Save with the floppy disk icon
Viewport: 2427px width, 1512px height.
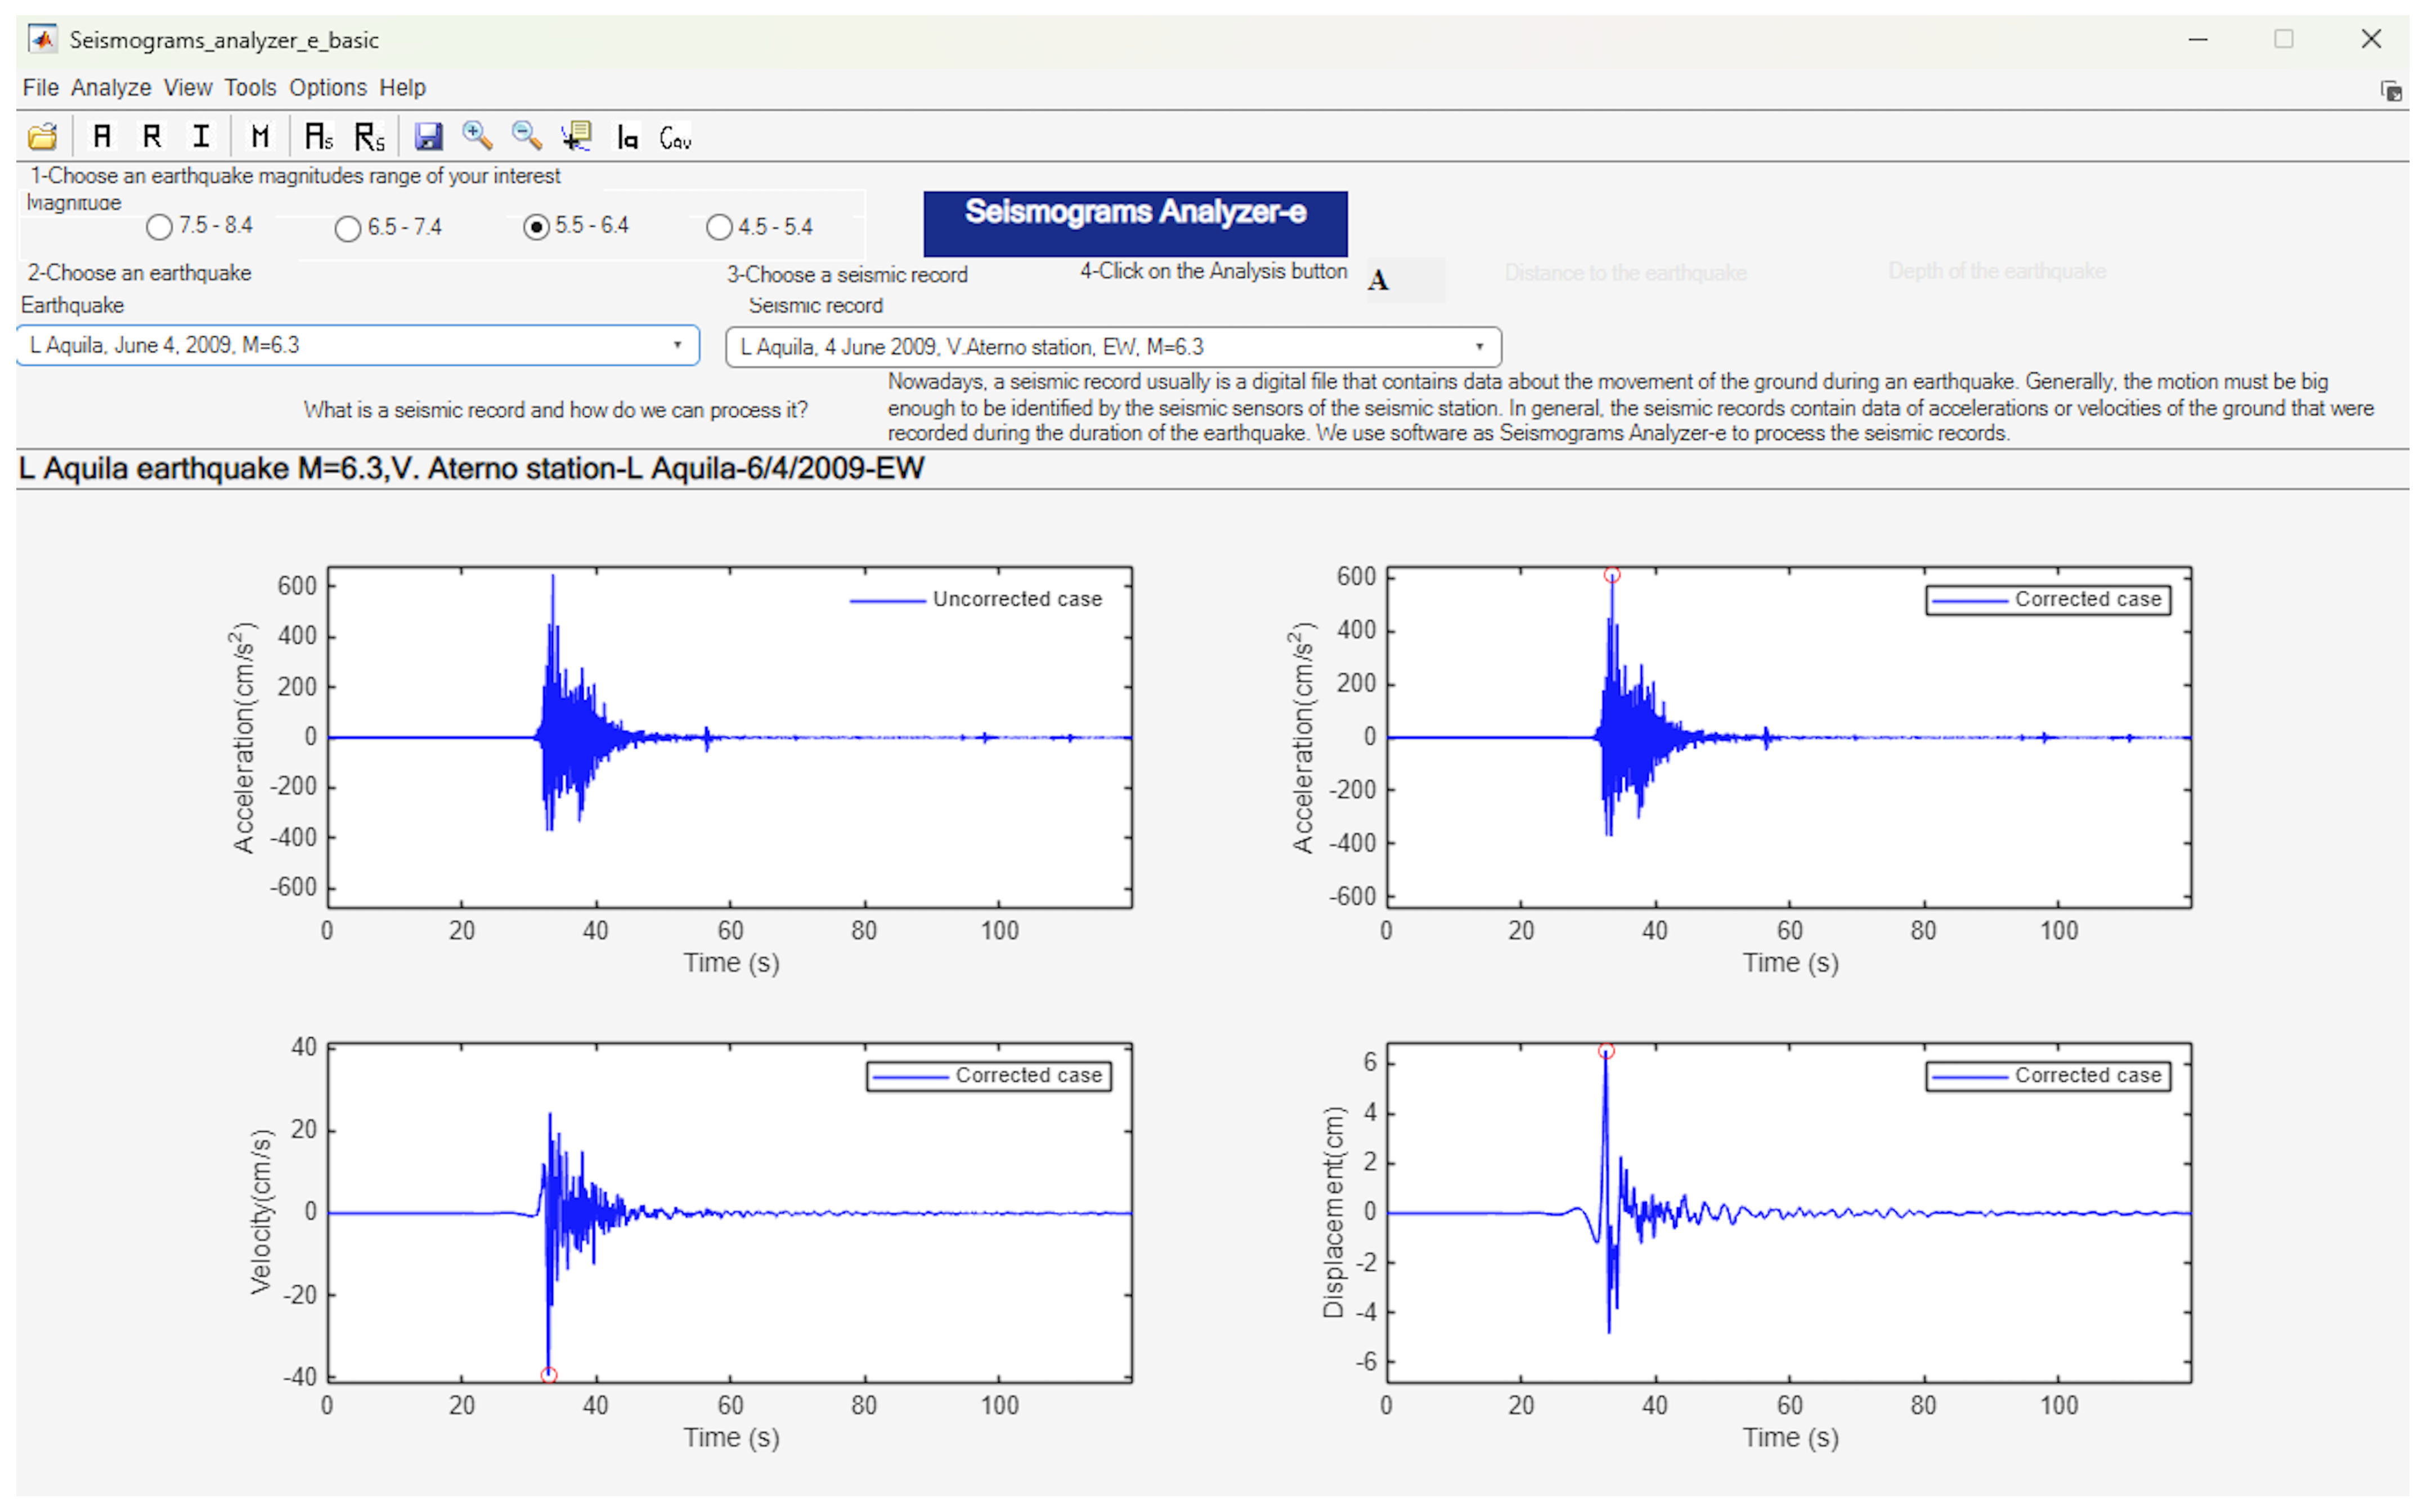(428, 136)
